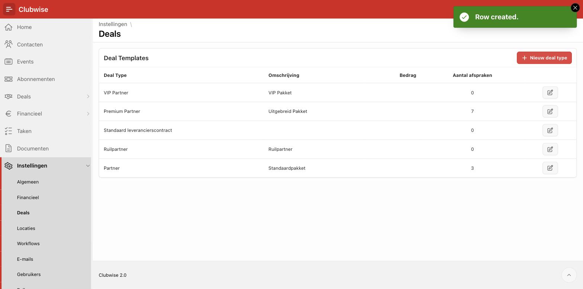Screen dimensions: 583x289
Task: Select the Standaardpakket description cell
Action: click(x=287, y=168)
